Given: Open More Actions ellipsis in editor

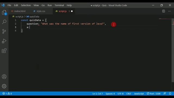Looking at the screenshot, I should pos(169,11).
